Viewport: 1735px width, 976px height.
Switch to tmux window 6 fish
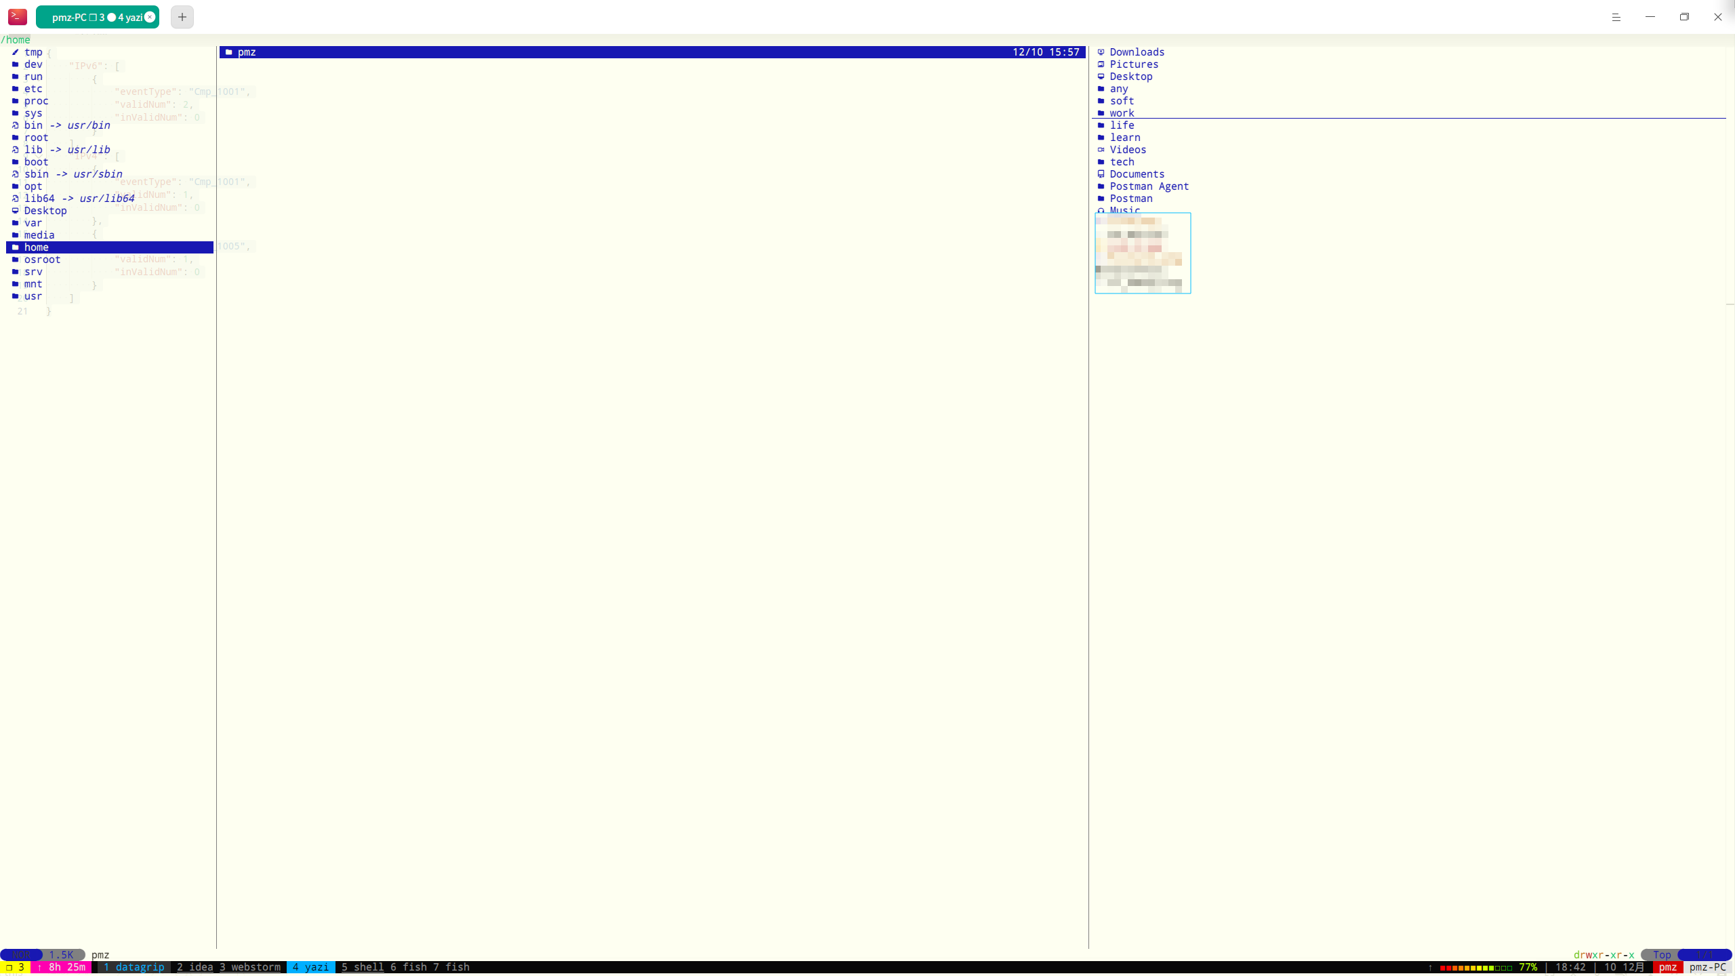tap(409, 967)
